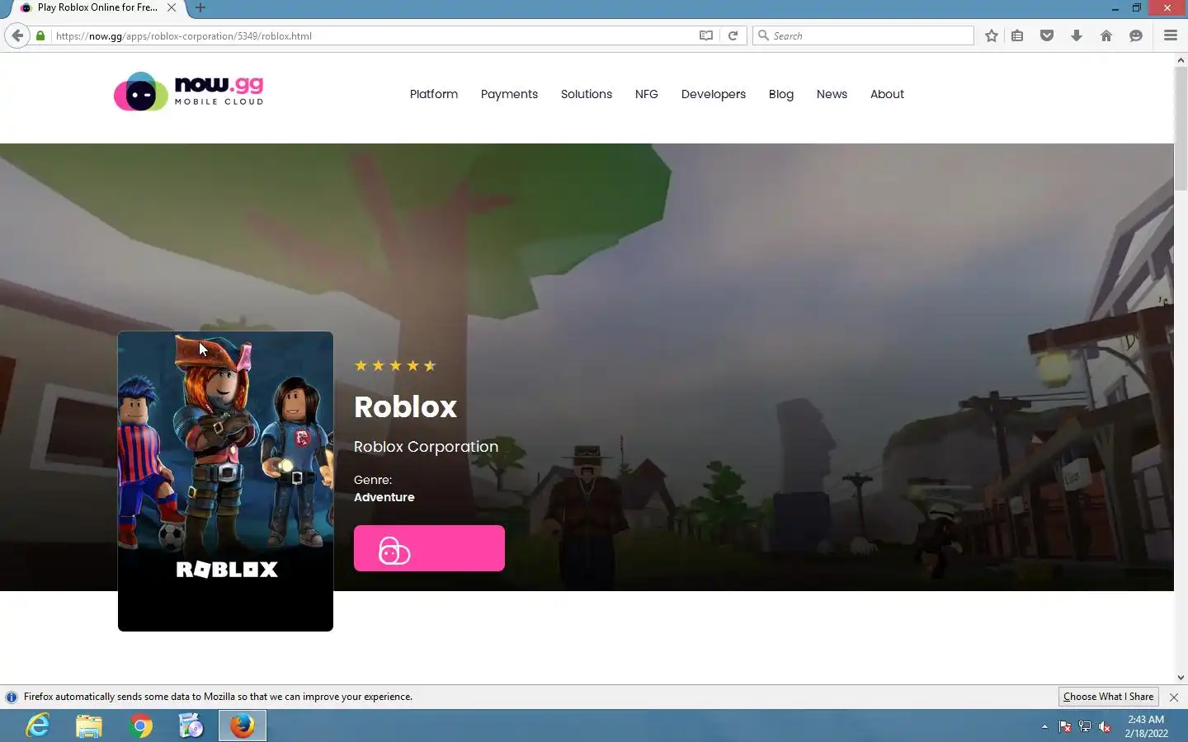Open Payments in site navigation

pyautogui.click(x=509, y=94)
